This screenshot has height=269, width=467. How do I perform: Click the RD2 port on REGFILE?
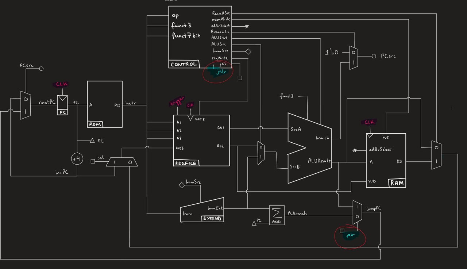coord(221,146)
